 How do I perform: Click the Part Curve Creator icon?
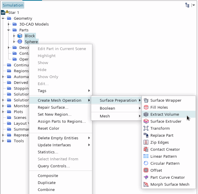(146, 177)
